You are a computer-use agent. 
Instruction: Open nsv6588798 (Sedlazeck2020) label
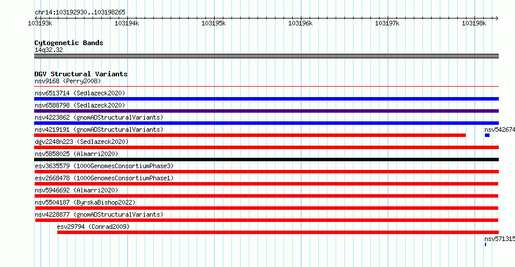point(80,105)
